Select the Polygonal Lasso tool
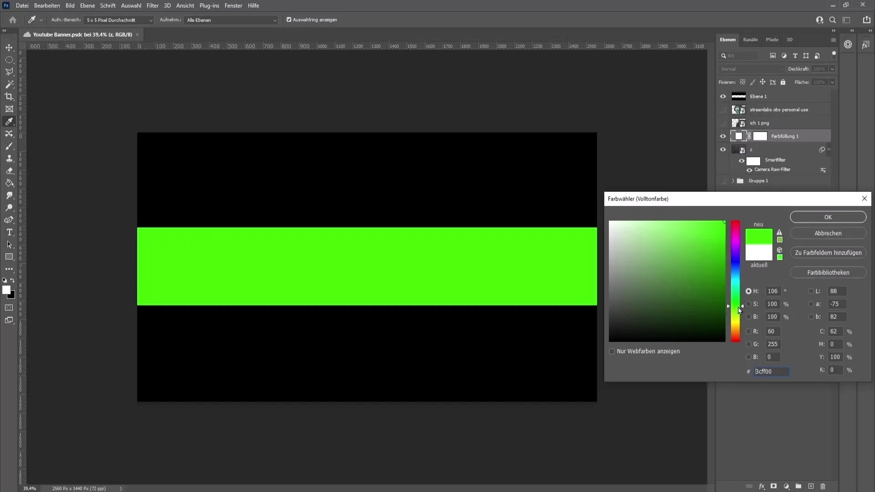The height and width of the screenshot is (492, 875). [9, 72]
